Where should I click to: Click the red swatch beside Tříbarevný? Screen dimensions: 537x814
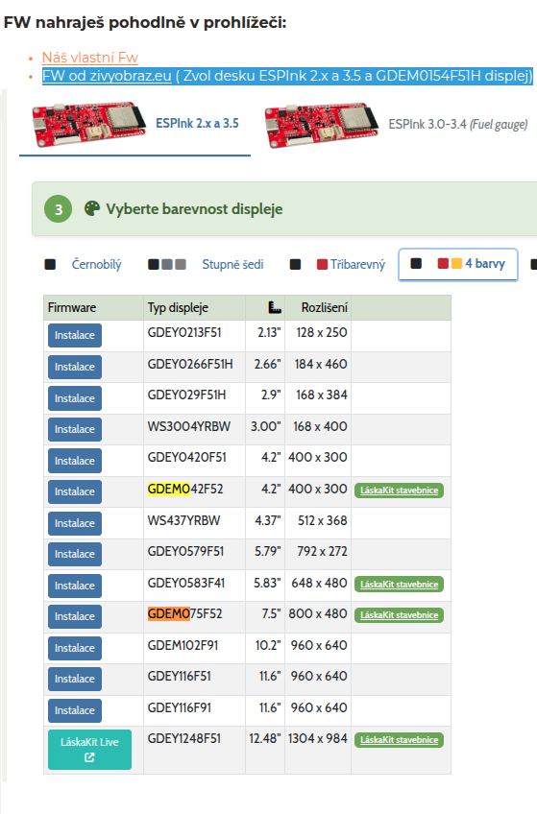(x=322, y=265)
